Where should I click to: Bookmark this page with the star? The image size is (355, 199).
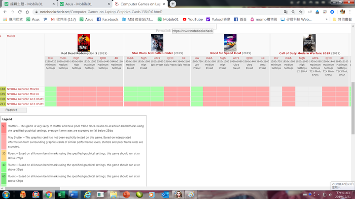pyautogui.click(x=301, y=12)
